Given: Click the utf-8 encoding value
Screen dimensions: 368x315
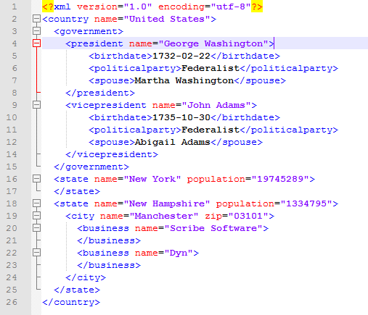Looking at the screenshot, I should coord(231,7).
